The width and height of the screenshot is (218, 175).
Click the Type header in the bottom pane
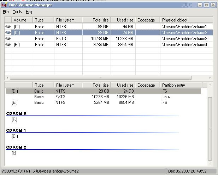click(x=43, y=85)
